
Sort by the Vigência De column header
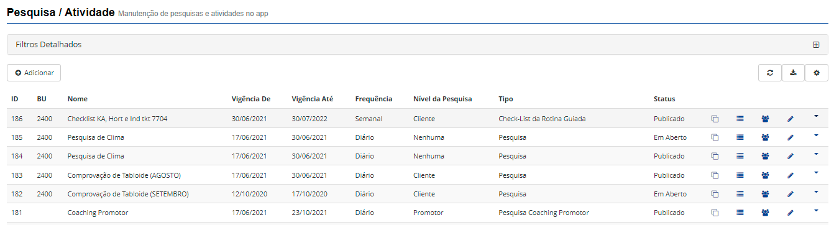pos(251,99)
